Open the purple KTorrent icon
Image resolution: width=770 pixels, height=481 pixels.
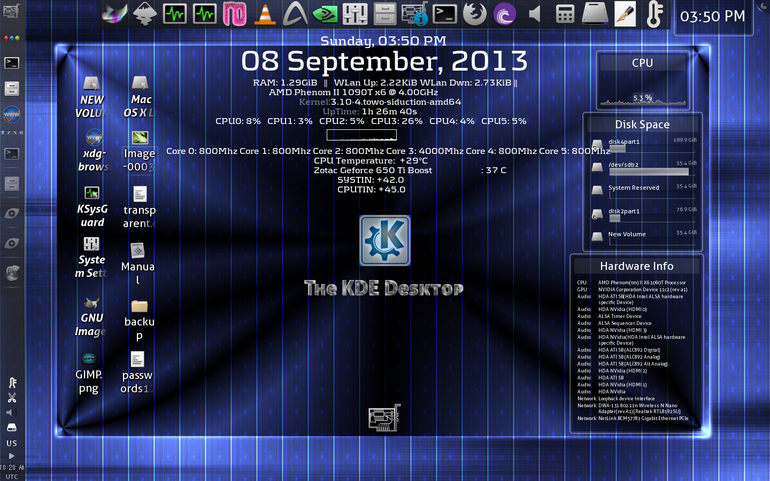coord(505,14)
